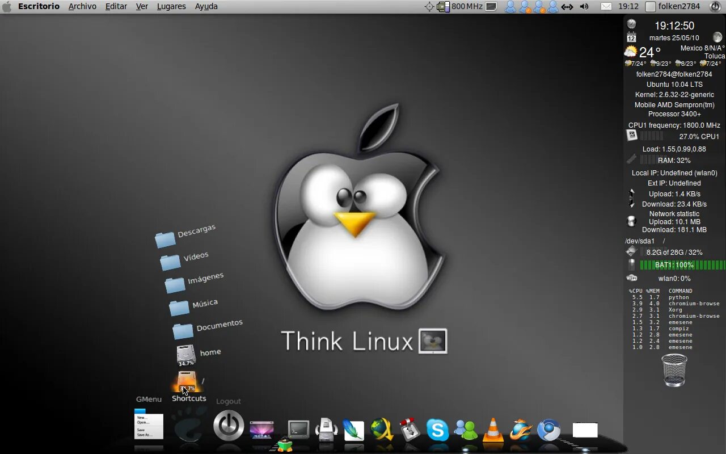Click the white rectangle item in dock
Screen dimensions: 726x454
585,430
